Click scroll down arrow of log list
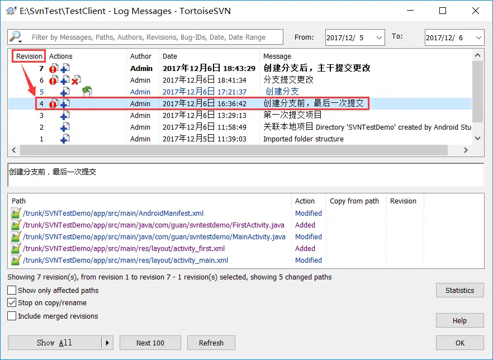 coord(477,138)
